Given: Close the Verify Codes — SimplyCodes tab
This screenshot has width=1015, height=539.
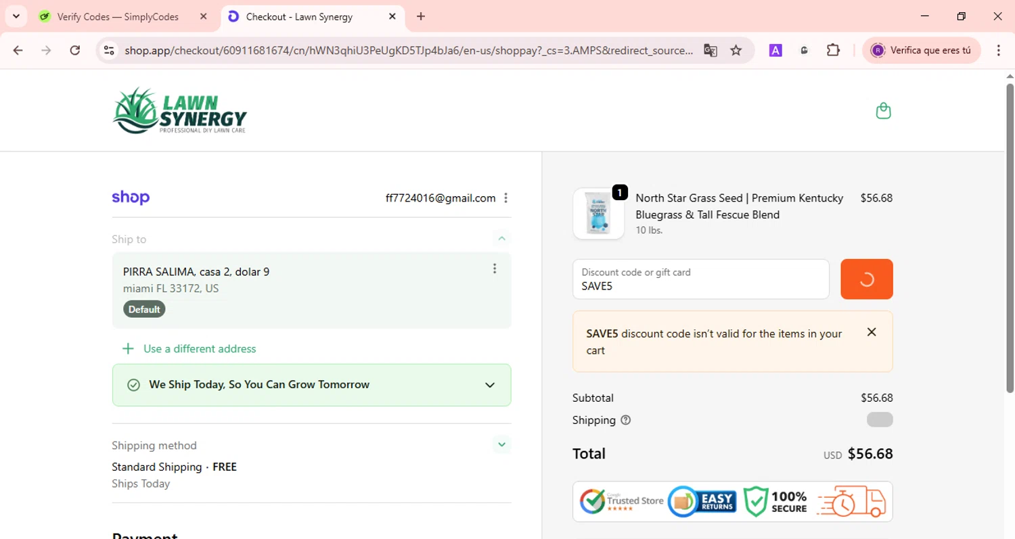Looking at the screenshot, I should click(x=204, y=16).
